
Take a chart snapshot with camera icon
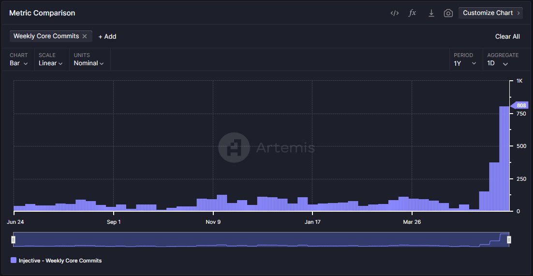pos(448,13)
